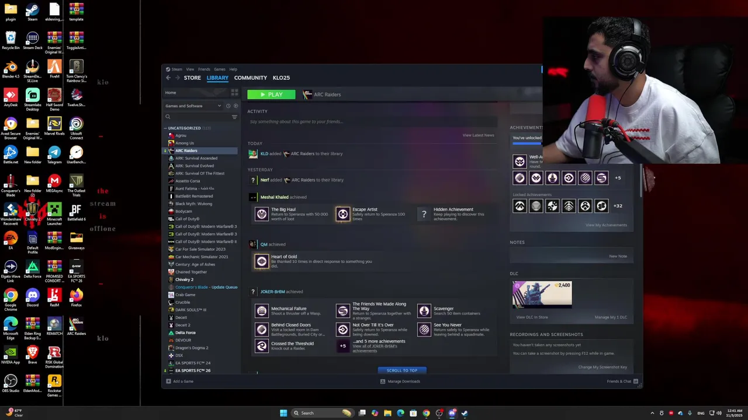
Task: Switch to the STORE tab
Action: pos(192,78)
